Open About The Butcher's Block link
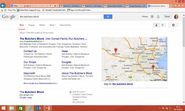The image size is (185, 111). (77, 73)
